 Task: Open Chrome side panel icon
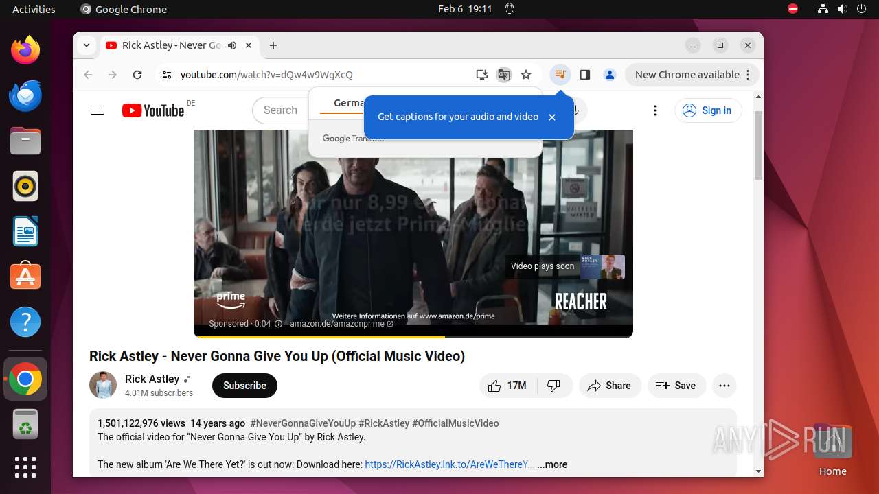tap(585, 75)
